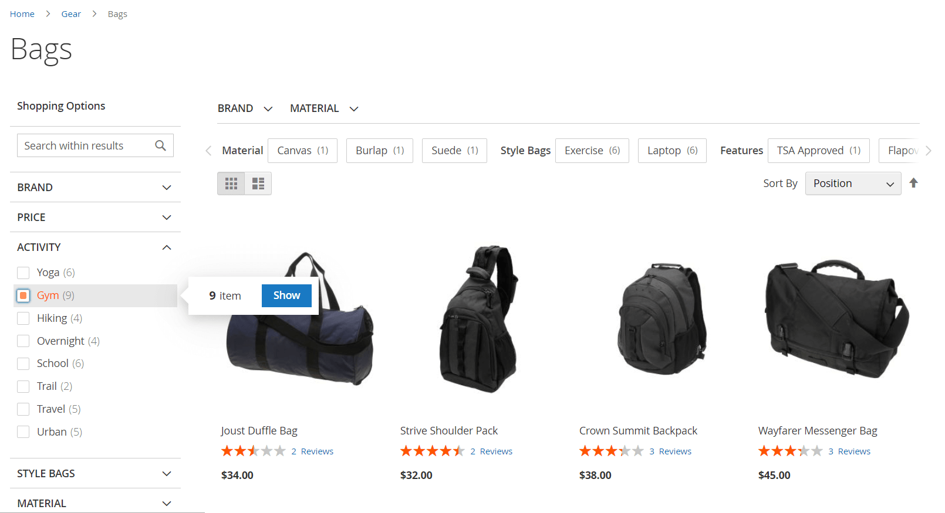The image size is (945, 513).
Task: Tick the Hiking activity checkbox
Action: pyautogui.click(x=23, y=318)
